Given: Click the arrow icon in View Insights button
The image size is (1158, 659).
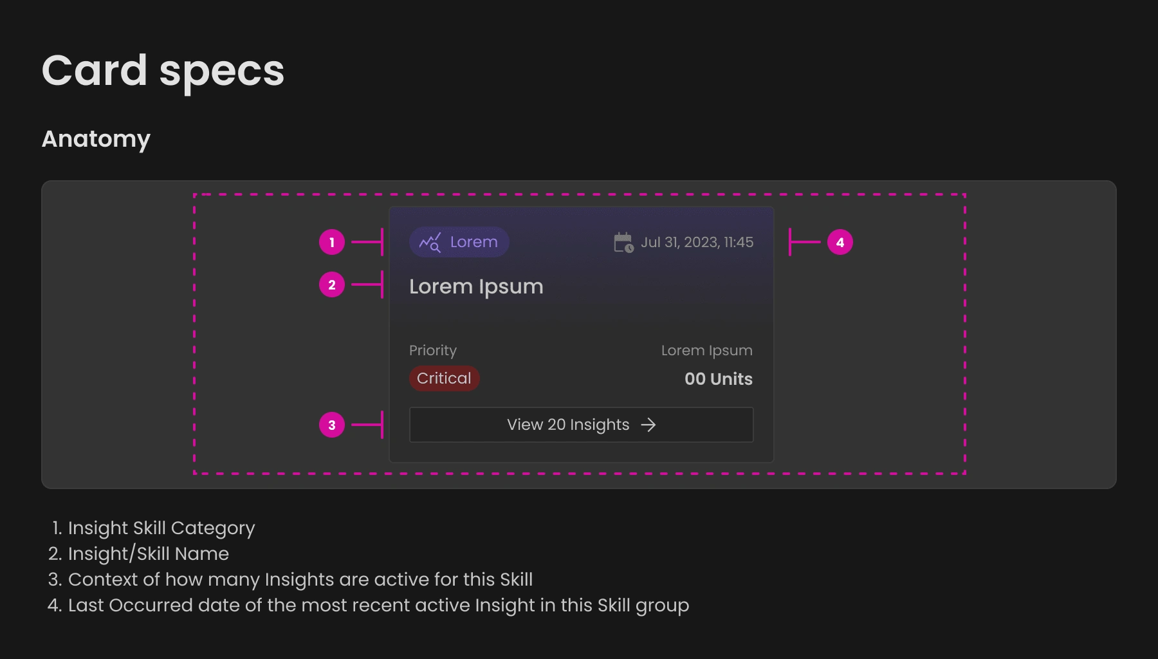Looking at the screenshot, I should (648, 425).
